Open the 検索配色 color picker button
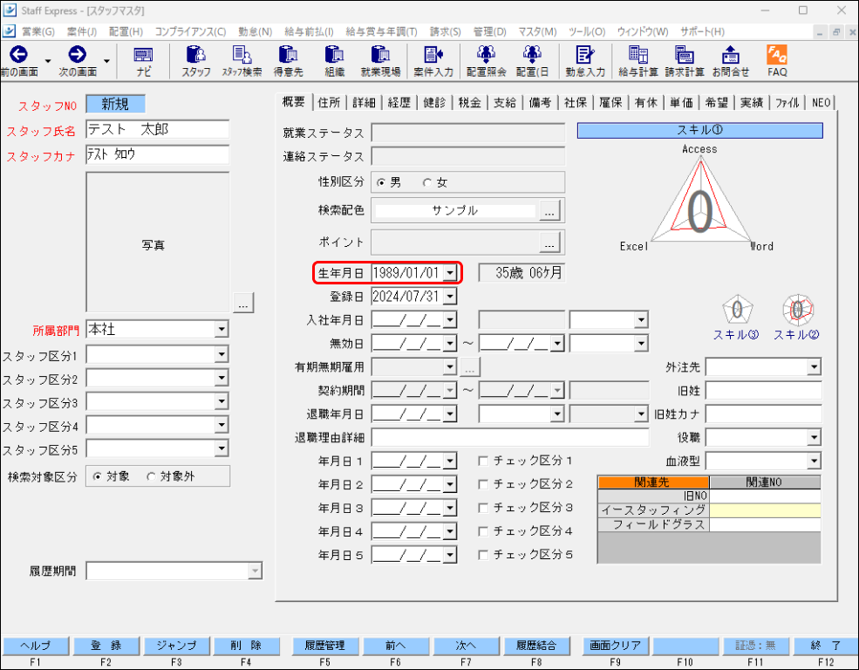 pyautogui.click(x=549, y=211)
